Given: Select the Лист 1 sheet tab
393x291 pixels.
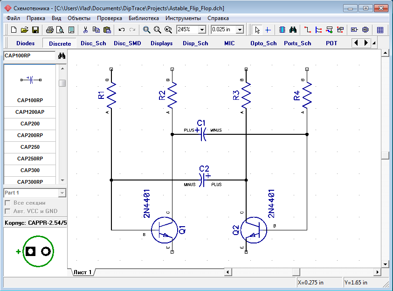Looking at the screenshot, I should (x=82, y=272).
